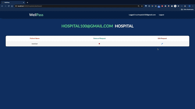The height and width of the screenshot is (109, 195).
Task: Bookmark the page with the star icon
Action: coord(142,6)
